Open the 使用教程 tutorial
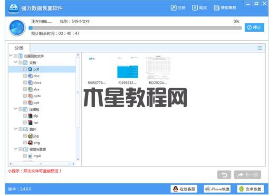 point(225,8)
